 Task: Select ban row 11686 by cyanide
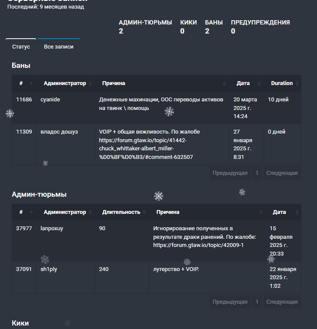(x=157, y=108)
